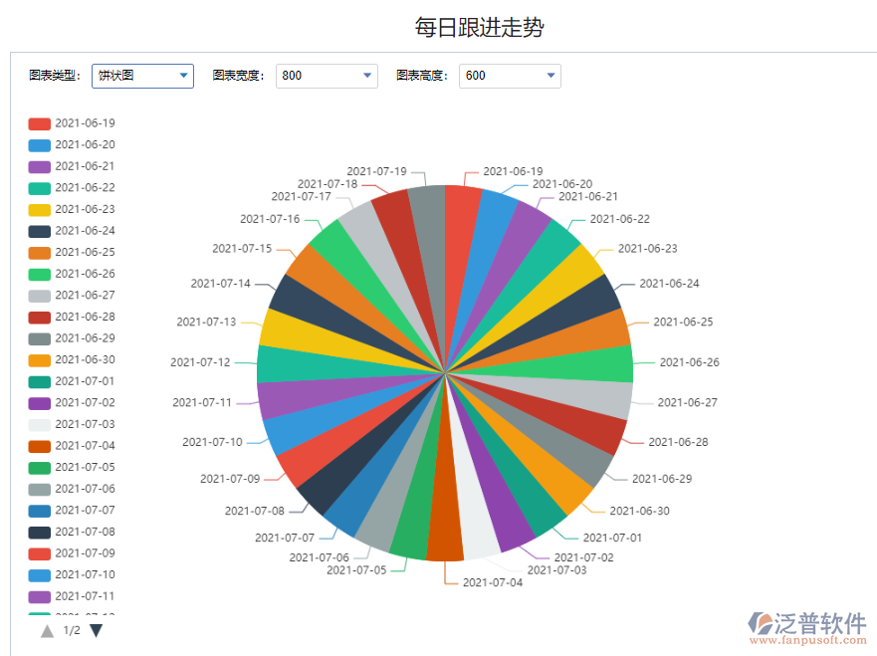Click the Fanpusoft logo icon
Viewport: 877px width, 656px height.
[x=763, y=623]
